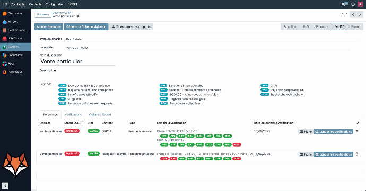Select the Vérifié status stage

[x=339, y=27]
